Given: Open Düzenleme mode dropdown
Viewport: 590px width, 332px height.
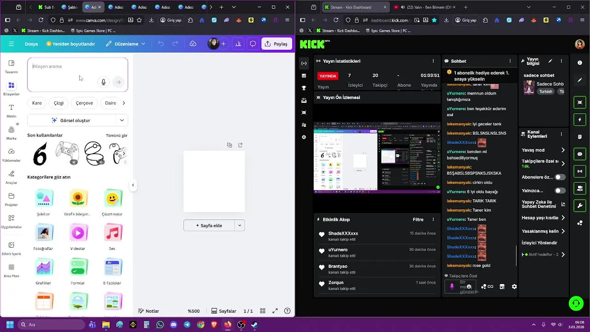Looking at the screenshot, I should tap(125, 44).
